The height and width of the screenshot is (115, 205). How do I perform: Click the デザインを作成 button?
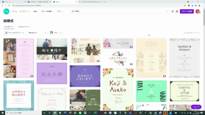pyautogui.click(x=187, y=11)
